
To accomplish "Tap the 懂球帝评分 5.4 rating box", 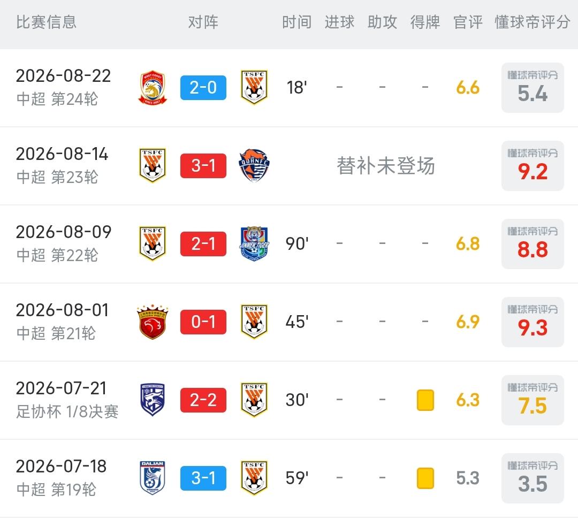I will coord(533,88).
